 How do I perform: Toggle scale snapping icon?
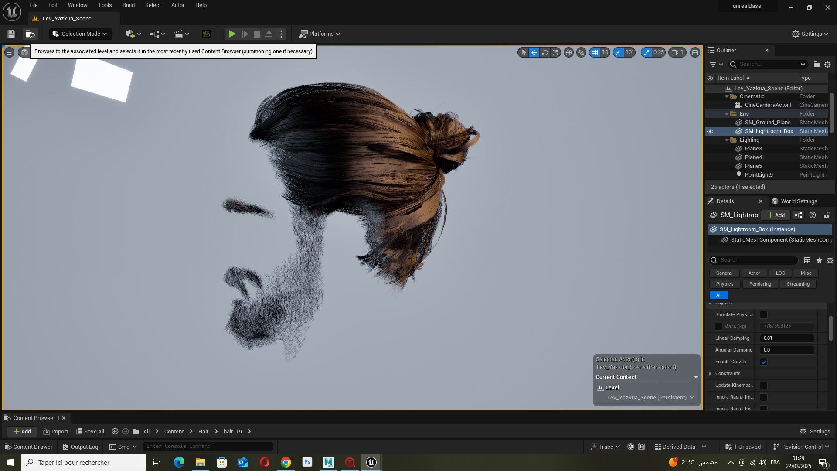pos(647,52)
